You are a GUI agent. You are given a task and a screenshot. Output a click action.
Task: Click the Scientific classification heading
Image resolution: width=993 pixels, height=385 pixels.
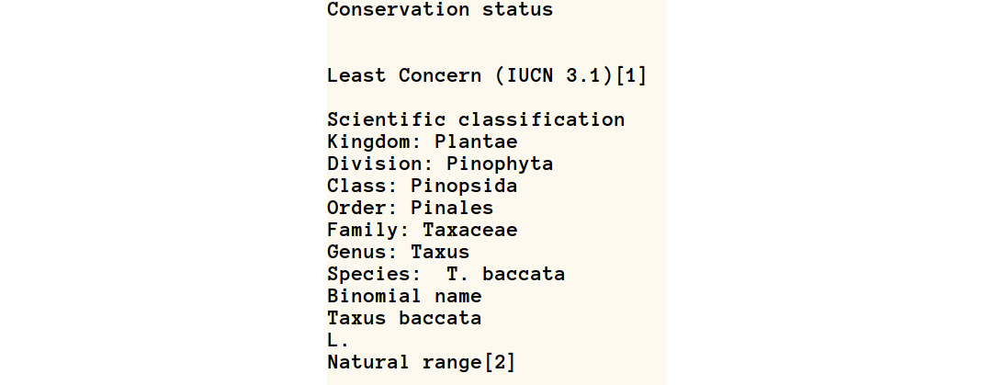476,120
